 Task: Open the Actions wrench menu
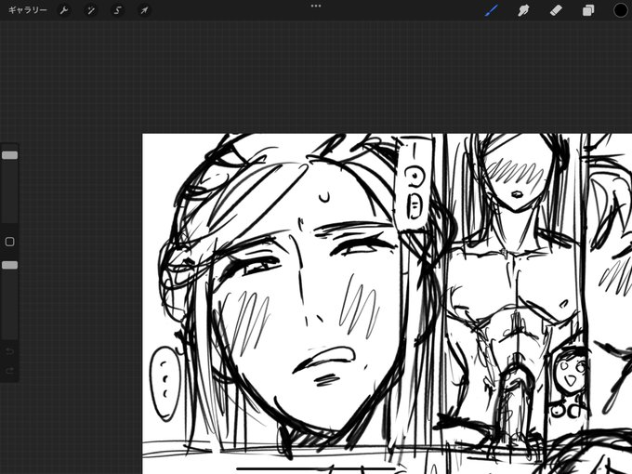tap(64, 10)
